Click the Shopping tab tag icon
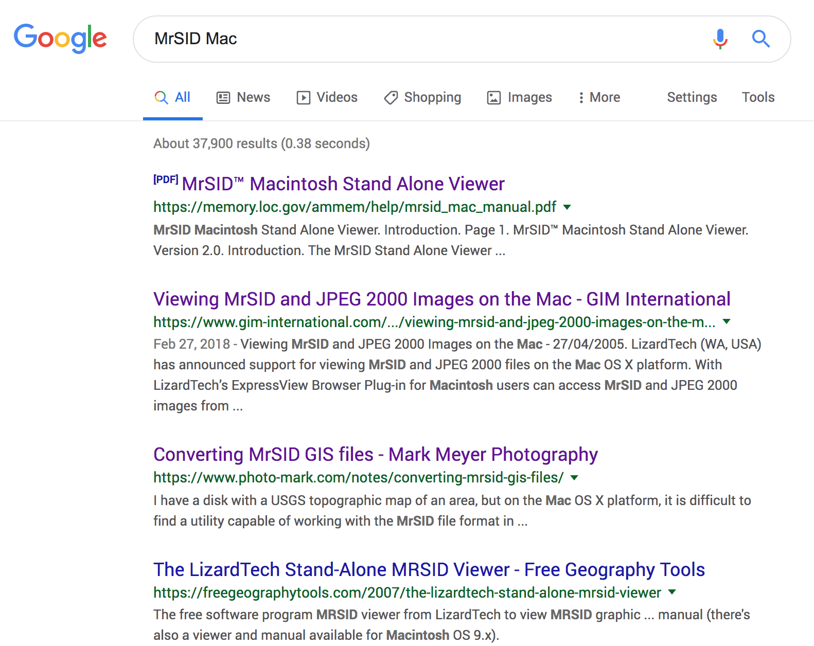 pos(391,98)
